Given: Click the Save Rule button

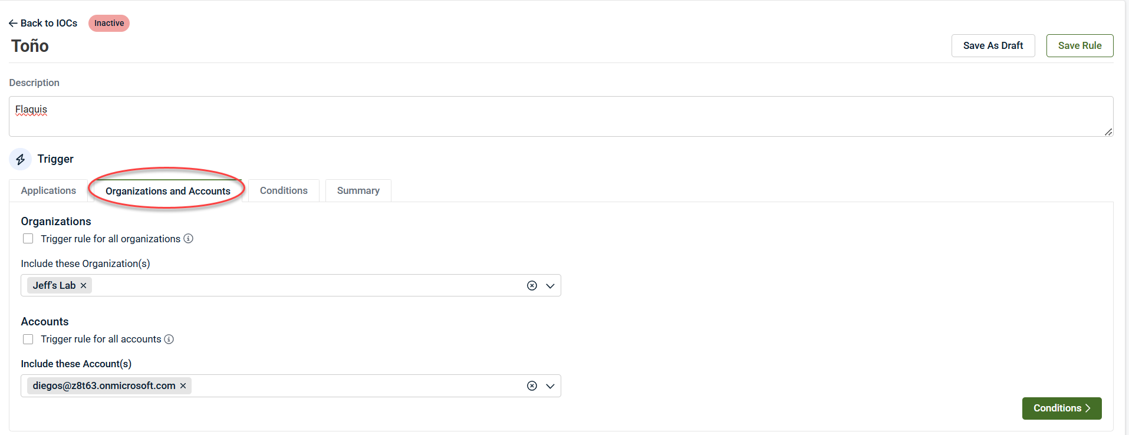Looking at the screenshot, I should tap(1079, 46).
